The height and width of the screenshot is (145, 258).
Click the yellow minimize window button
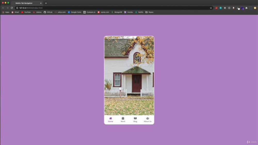pos(5,3)
